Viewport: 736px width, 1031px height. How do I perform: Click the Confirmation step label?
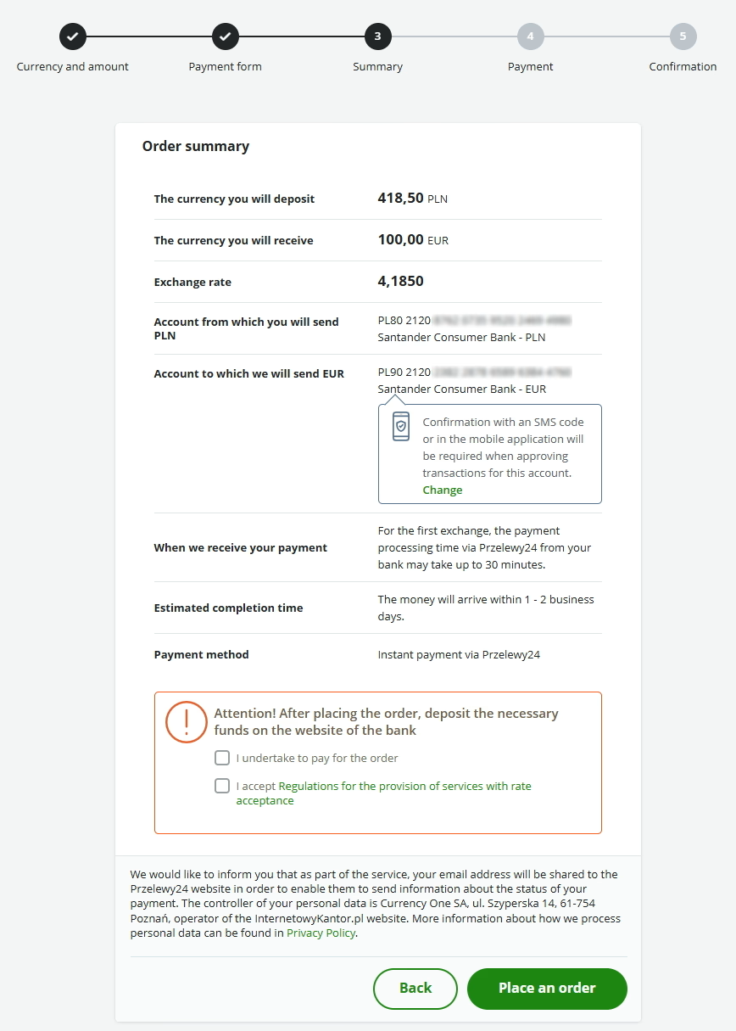tap(683, 67)
